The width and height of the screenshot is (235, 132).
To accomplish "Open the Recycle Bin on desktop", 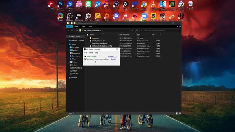I will click(191, 5).
